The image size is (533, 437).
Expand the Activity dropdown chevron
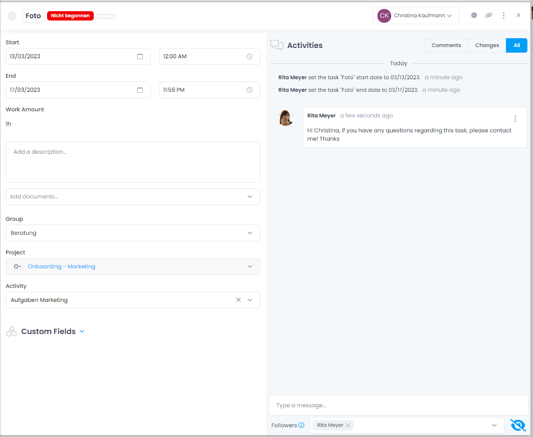pos(250,300)
